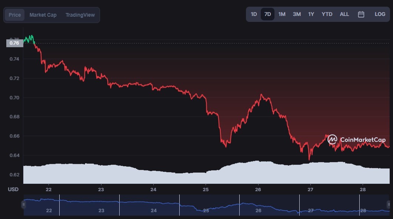Click date 23 in the navigator timeline
Viewport: 393px width, 219px height.
click(101, 210)
